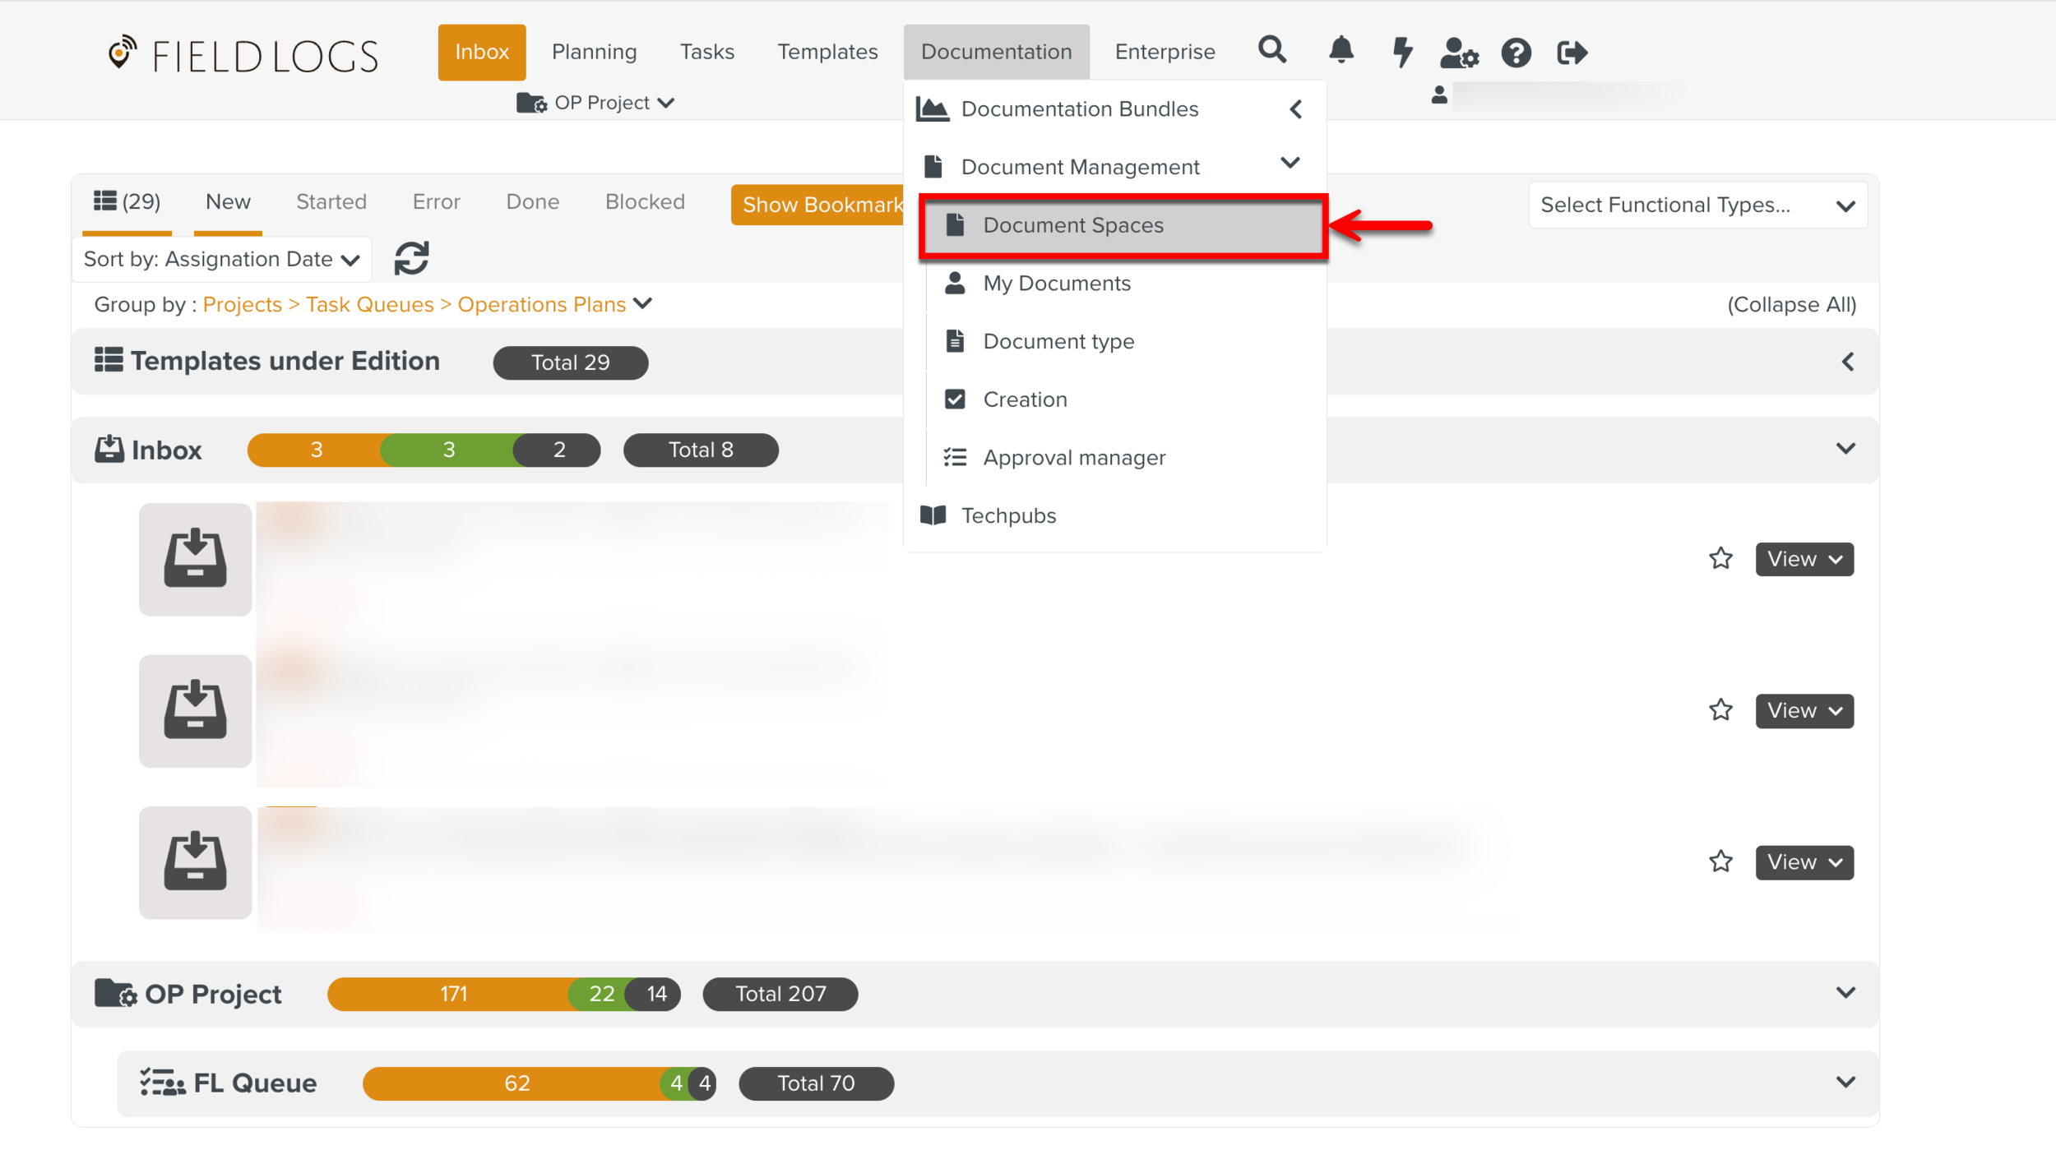Refresh the task list
The width and height of the screenshot is (2056, 1173).
pyautogui.click(x=411, y=258)
